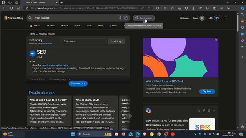Open Windows Start menu
This screenshot has height=138, width=246.
coord(73,134)
